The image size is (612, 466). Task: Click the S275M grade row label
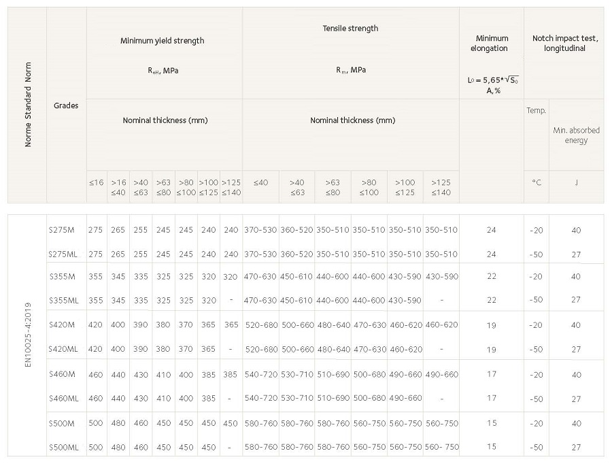[x=61, y=230]
